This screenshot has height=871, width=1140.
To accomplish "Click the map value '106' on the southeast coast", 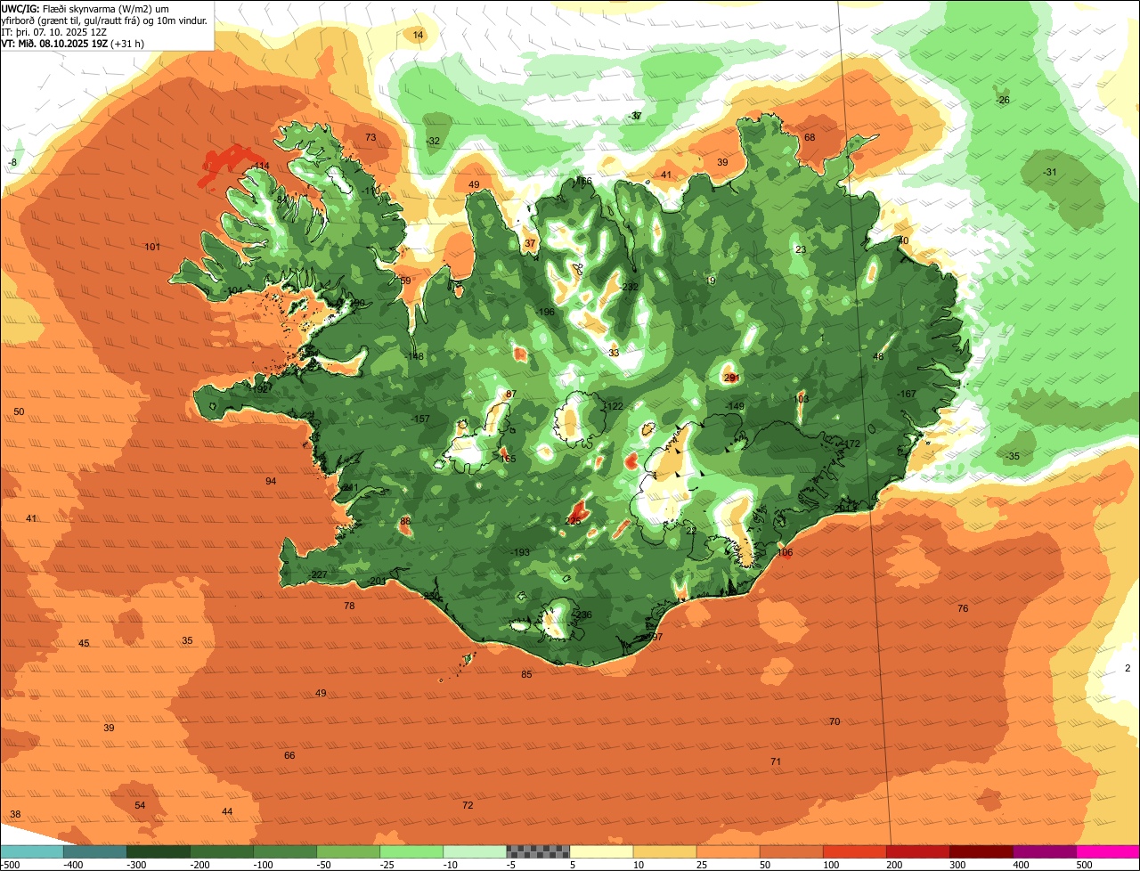I will pos(785,552).
